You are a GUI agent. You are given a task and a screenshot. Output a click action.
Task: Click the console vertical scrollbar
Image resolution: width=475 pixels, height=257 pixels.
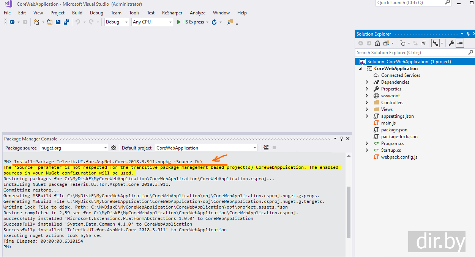349,212
